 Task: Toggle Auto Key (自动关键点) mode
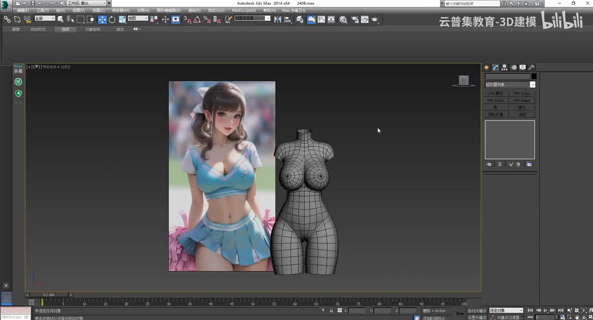pos(477,311)
